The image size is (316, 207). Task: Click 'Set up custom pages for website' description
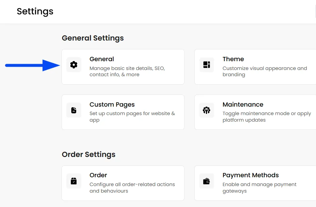click(132, 117)
